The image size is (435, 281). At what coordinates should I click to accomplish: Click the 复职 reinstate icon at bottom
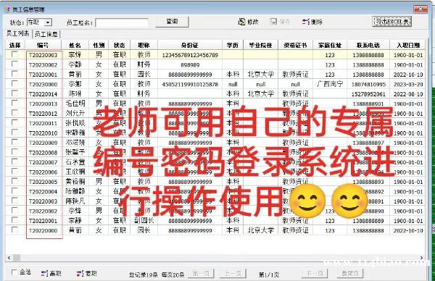point(80,274)
